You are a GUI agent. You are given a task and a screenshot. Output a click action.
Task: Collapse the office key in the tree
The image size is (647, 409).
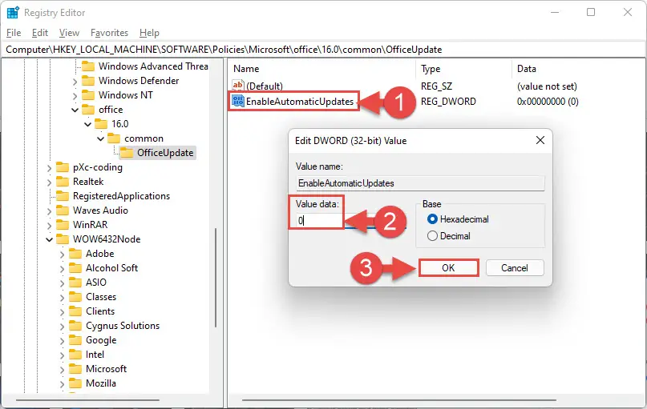pyautogui.click(x=75, y=110)
